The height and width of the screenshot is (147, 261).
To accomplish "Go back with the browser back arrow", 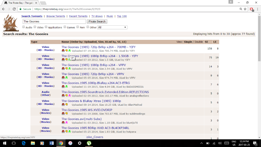I will 3,9.
